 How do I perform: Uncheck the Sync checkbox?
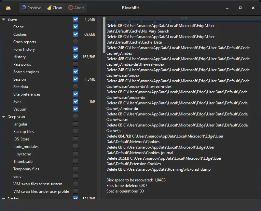point(76,101)
